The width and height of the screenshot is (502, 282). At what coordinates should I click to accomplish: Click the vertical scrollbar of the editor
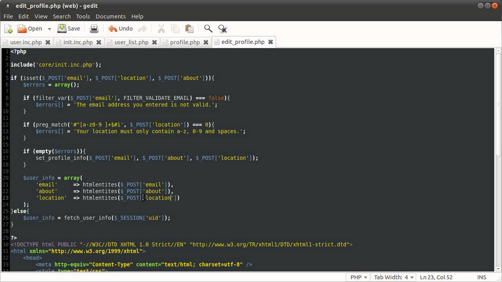click(498, 160)
